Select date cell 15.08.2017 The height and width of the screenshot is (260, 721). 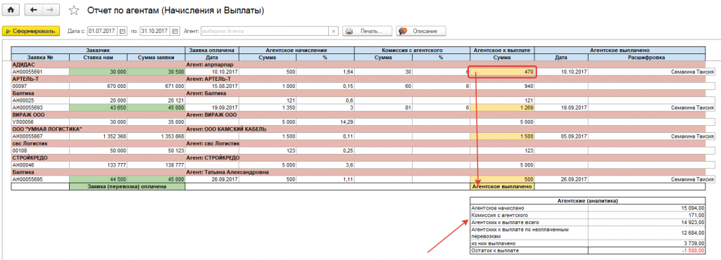point(212,86)
